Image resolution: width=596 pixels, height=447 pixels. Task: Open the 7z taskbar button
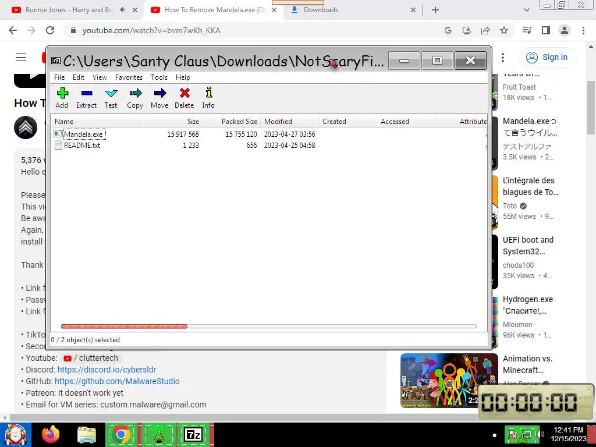[193, 435]
